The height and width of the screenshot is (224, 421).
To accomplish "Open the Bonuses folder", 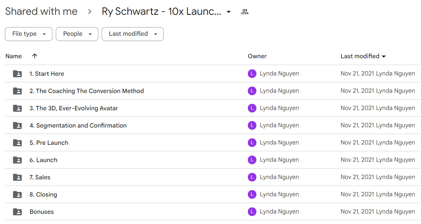I will (42, 212).
